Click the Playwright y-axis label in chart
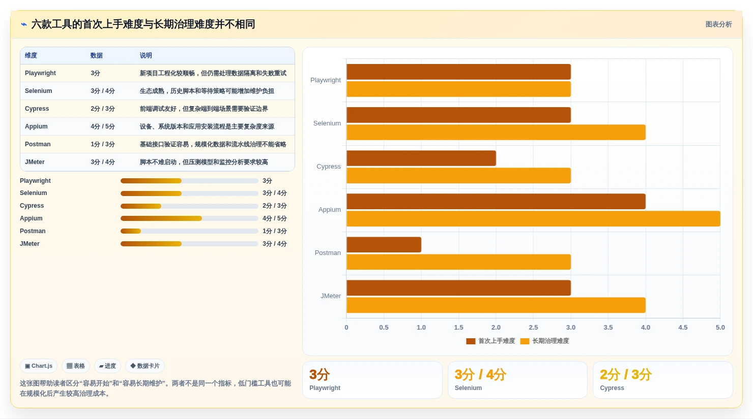Screen dimensions: 753x419 pyautogui.click(x=326, y=80)
